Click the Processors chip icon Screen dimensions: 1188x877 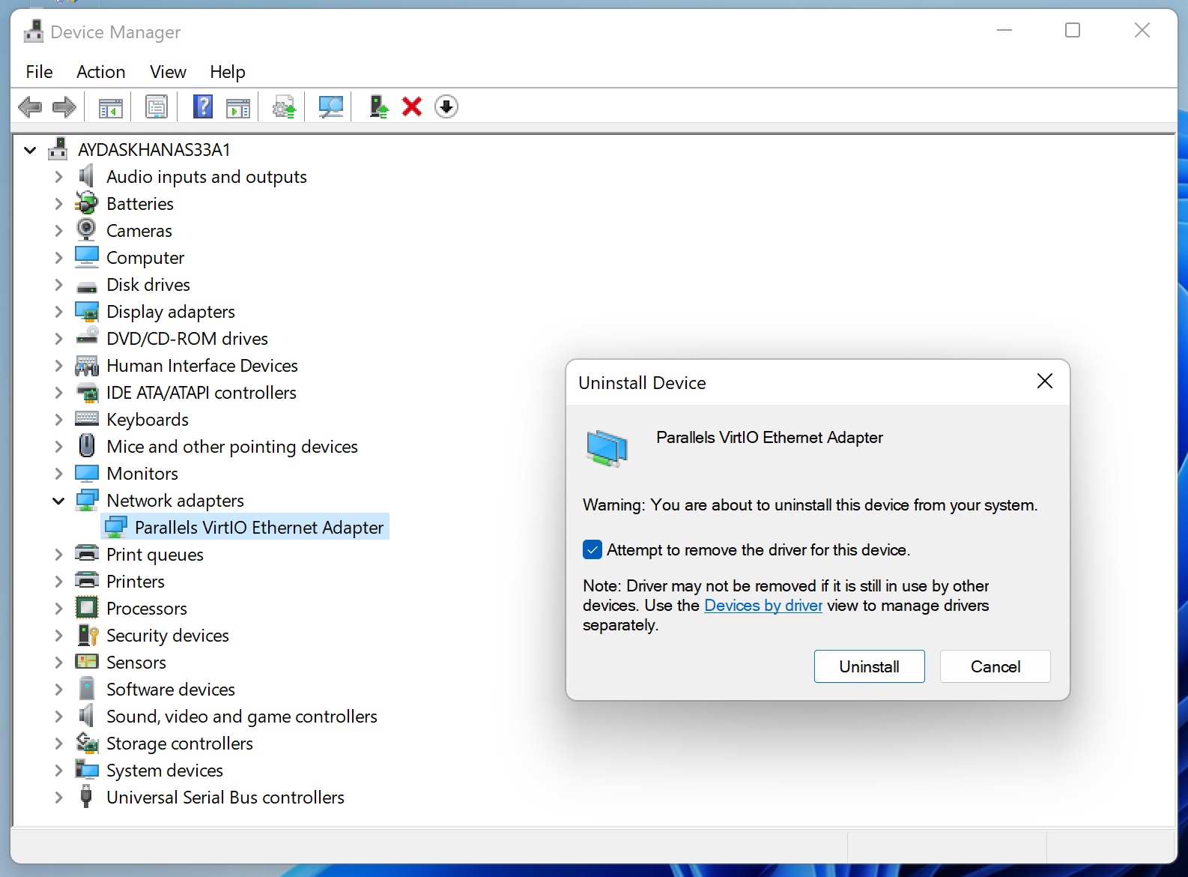point(87,608)
